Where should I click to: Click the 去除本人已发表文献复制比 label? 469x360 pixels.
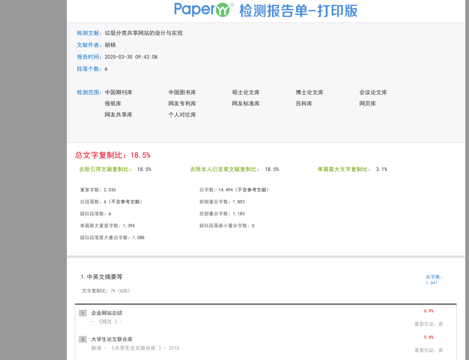click(224, 169)
